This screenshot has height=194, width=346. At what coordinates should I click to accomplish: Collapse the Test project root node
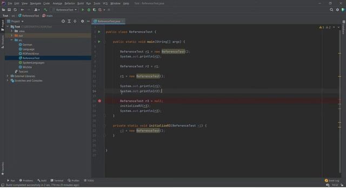coord(8,26)
